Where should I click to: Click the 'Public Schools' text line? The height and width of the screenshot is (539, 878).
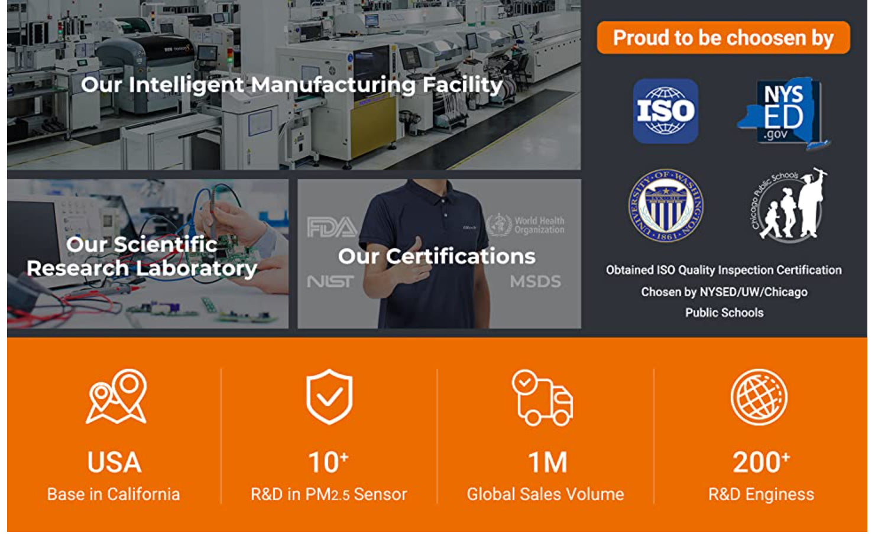724,313
